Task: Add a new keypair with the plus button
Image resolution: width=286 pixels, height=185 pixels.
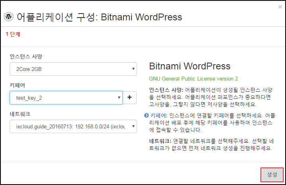Action: coord(129,98)
